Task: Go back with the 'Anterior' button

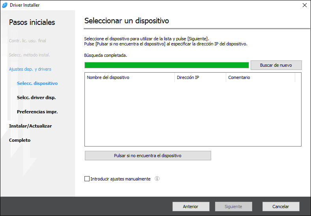Action: tap(191, 207)
